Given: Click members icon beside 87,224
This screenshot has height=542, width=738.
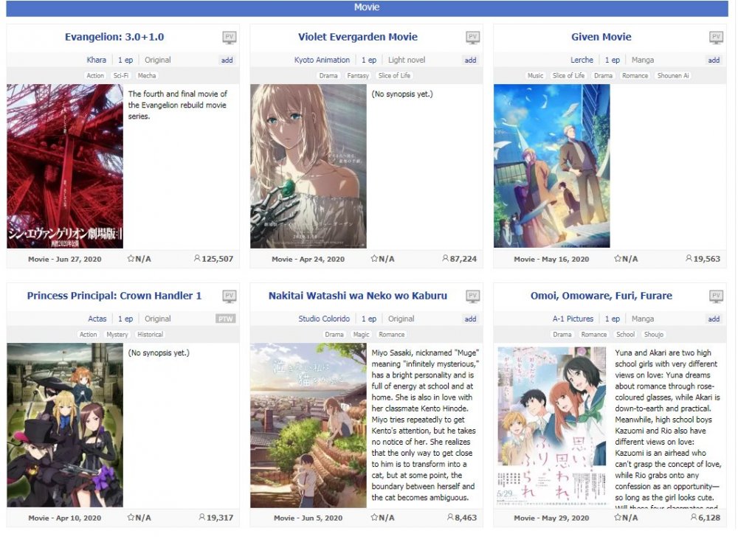Looking at the screenshot, I should 445,258.
